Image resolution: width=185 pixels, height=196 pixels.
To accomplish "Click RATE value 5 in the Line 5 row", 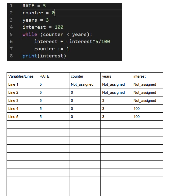I will (x=41, y=117).
